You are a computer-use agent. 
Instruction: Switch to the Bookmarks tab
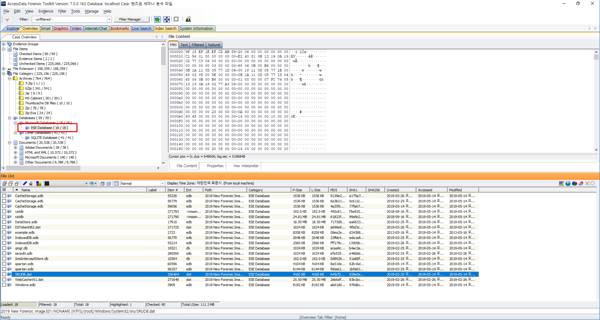point(119,29)
